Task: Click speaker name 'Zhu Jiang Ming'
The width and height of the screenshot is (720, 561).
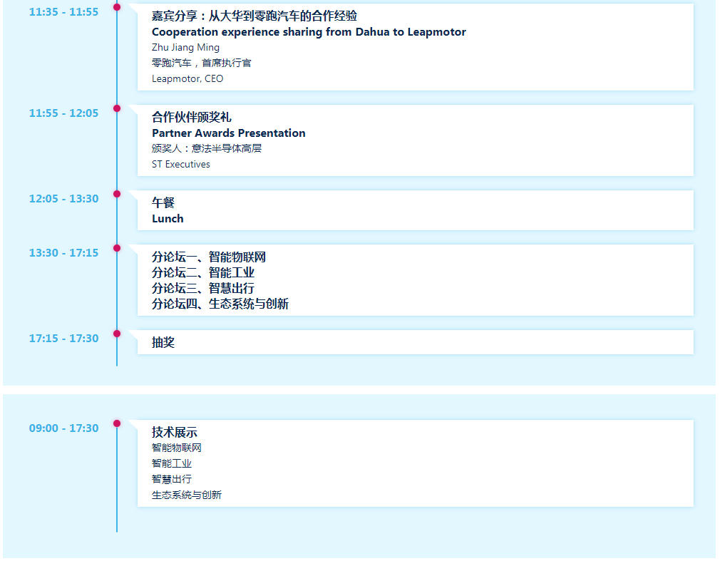Action: pyautogui.click(x=185, y=47)
